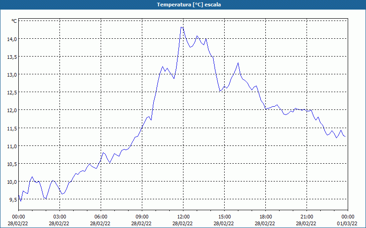Select the 28/02/22 date under 12:00
The image size is (366, 228).
point(183,223)
